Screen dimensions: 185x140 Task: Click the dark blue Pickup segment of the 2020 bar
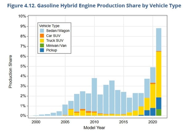(153, 112)
